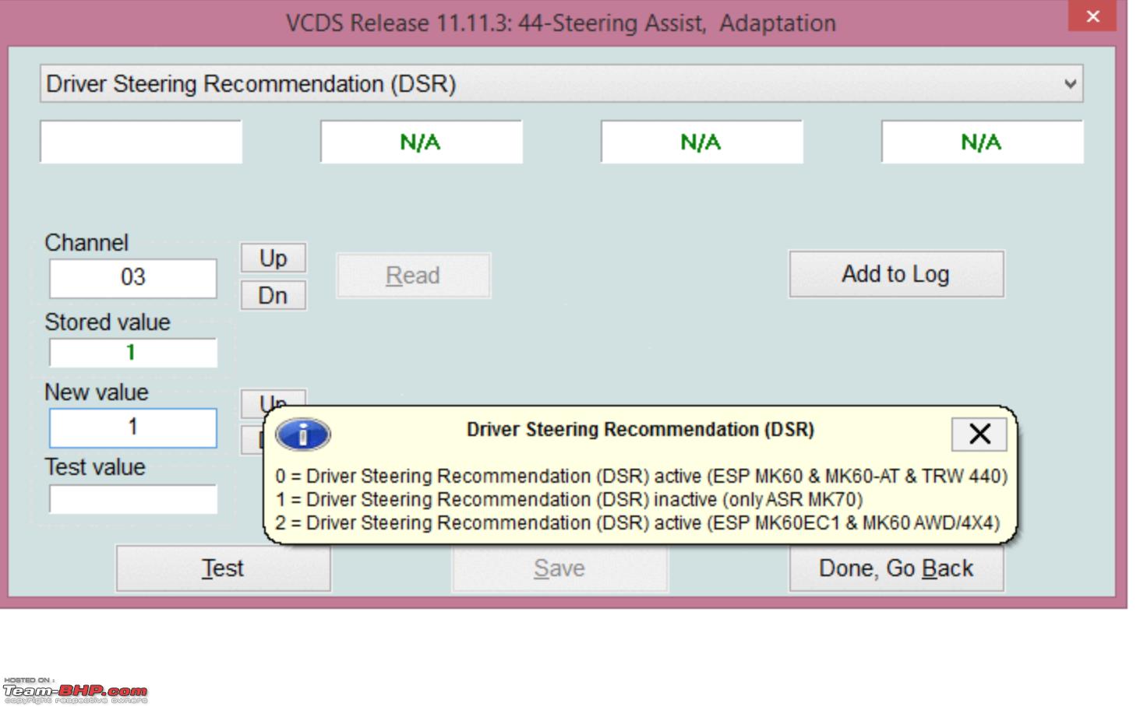Click the New value label
The image size is (1147, 707).
[97, 392]
